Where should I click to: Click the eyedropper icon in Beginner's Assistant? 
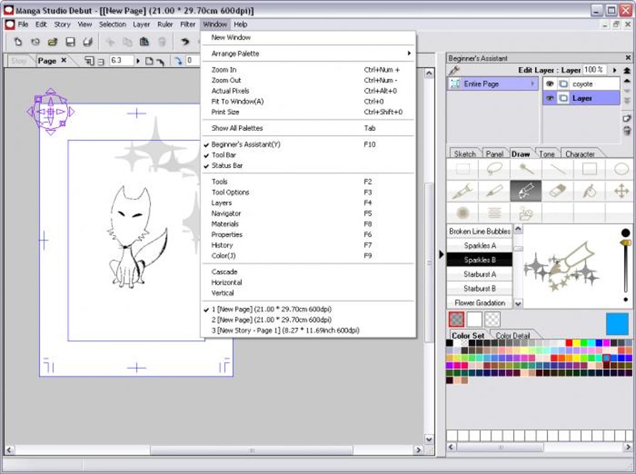[x=454, y=70]
